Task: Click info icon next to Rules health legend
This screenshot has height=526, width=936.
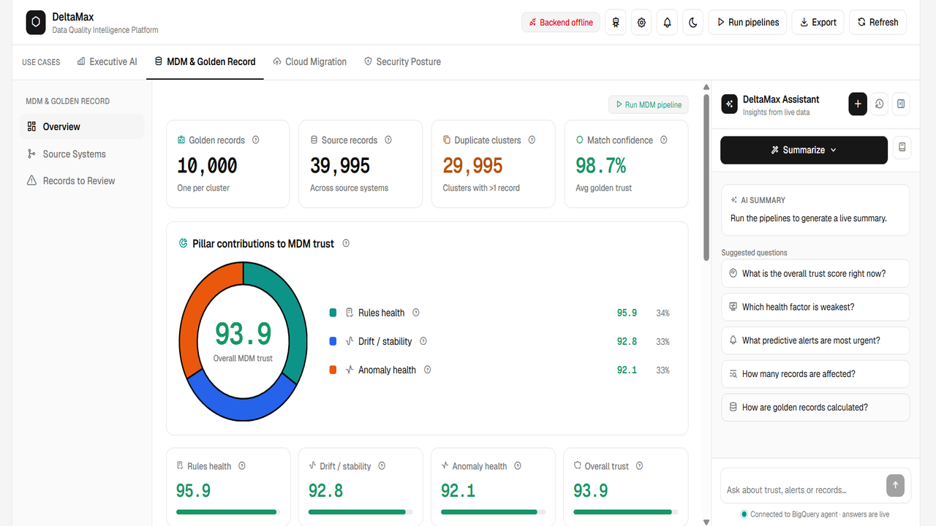Action: click(x=416, y=313)
